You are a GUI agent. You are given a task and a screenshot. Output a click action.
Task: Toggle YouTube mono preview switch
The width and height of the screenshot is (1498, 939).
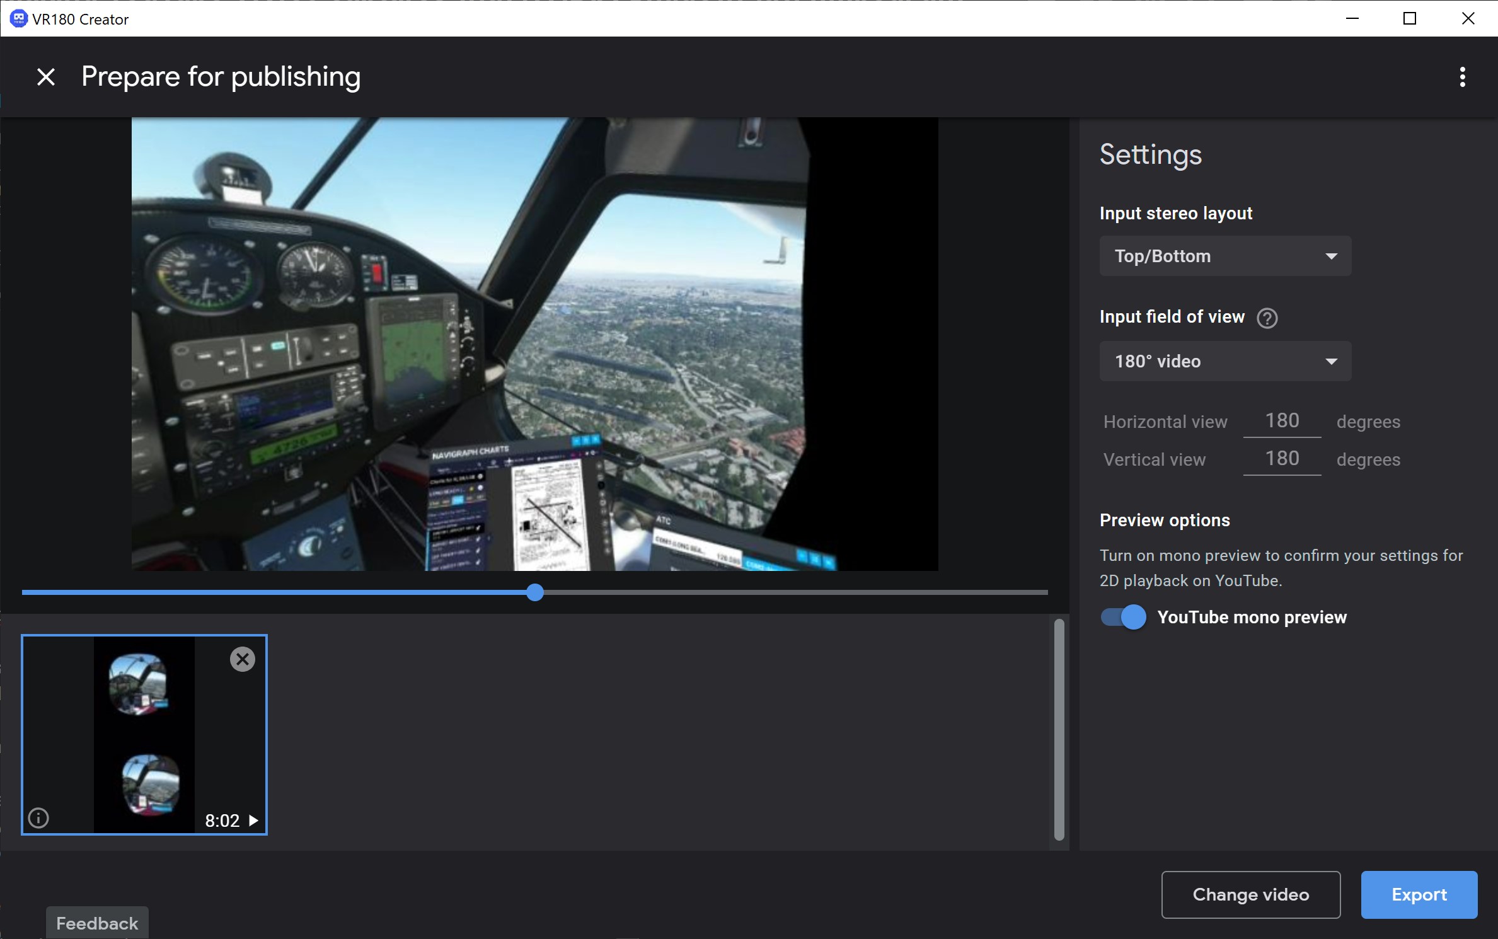point(1123,617)
